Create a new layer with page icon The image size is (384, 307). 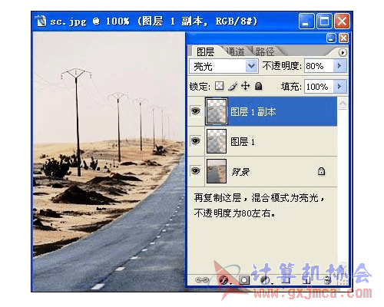(x=306, y=280)
